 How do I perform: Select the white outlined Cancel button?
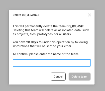[58, 77]
